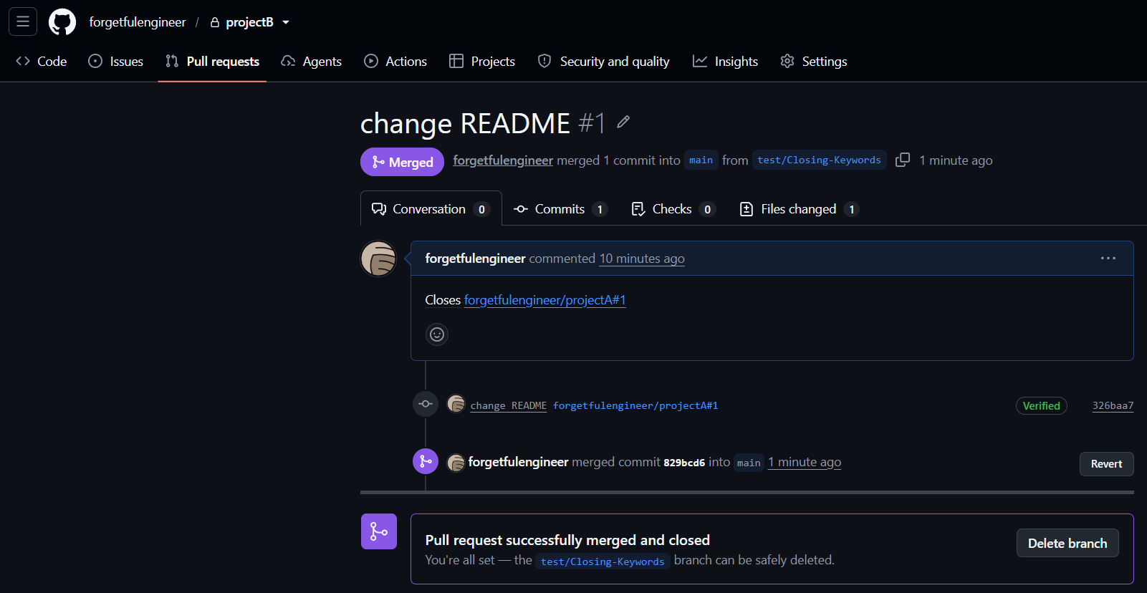Open merged commit 829bcd6
Screen dimensions: 1147x593
tap(684, 463)
